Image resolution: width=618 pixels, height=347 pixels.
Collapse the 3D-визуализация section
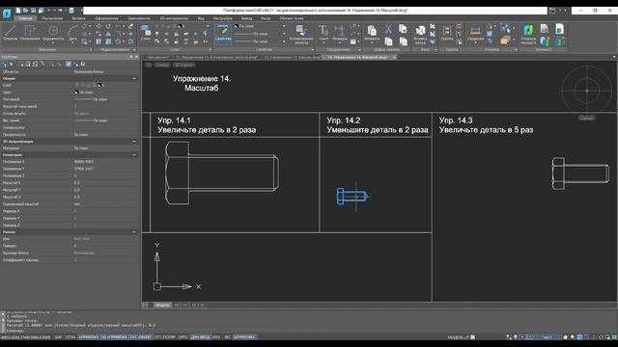pos(134,142)
